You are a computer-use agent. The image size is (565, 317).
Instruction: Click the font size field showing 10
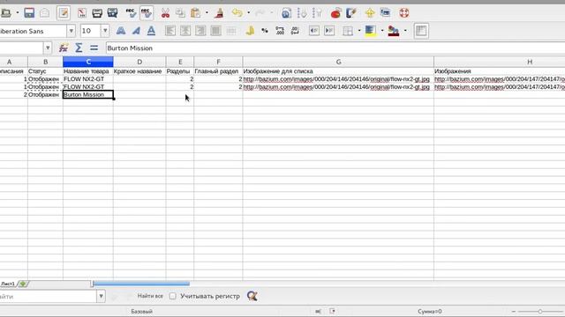(x=90, y=31)
